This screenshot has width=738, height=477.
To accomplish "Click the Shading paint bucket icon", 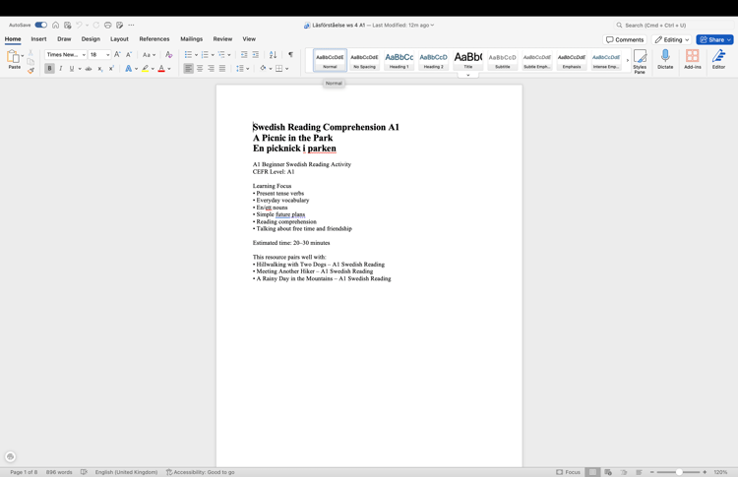I will coord(263,69).
